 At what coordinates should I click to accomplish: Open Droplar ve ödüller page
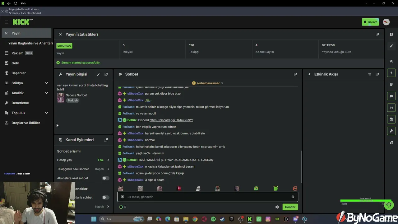[x=26, y=123]
